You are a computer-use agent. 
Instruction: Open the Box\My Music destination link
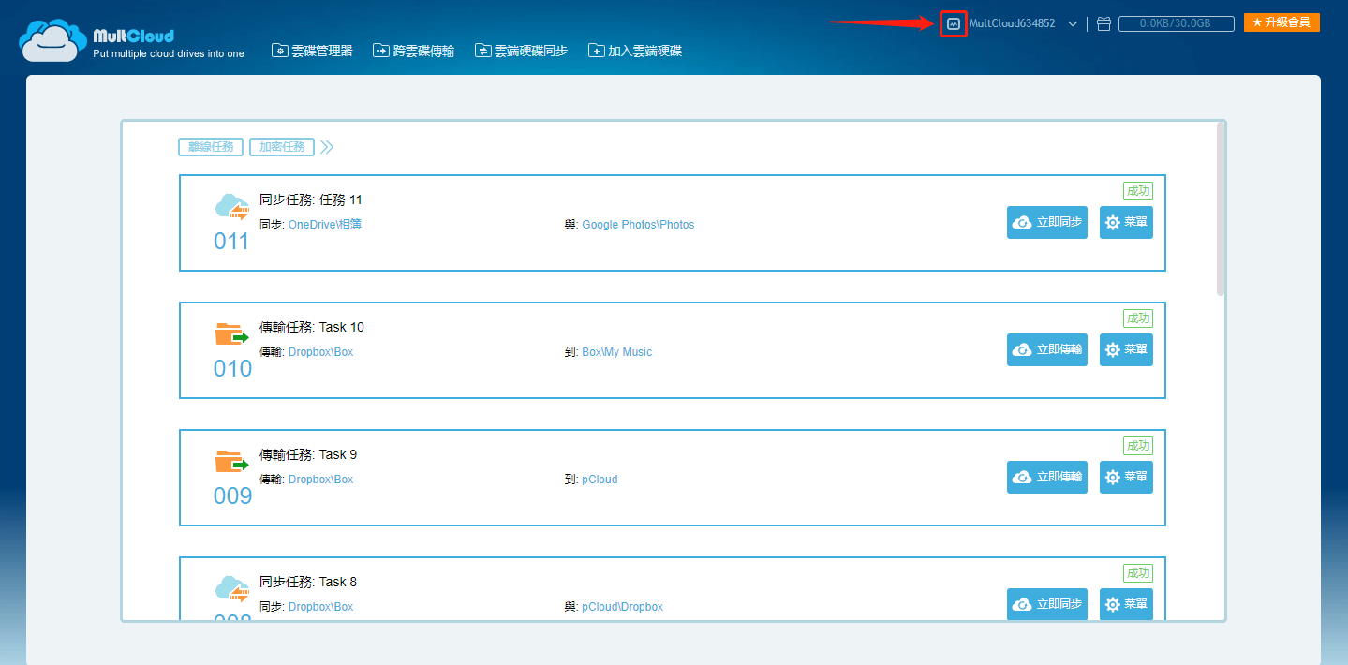point(616,352)
